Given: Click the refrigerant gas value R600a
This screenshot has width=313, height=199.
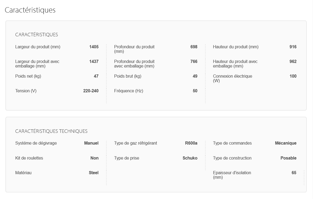Looking at the screenshot, I should pos(191,143).
